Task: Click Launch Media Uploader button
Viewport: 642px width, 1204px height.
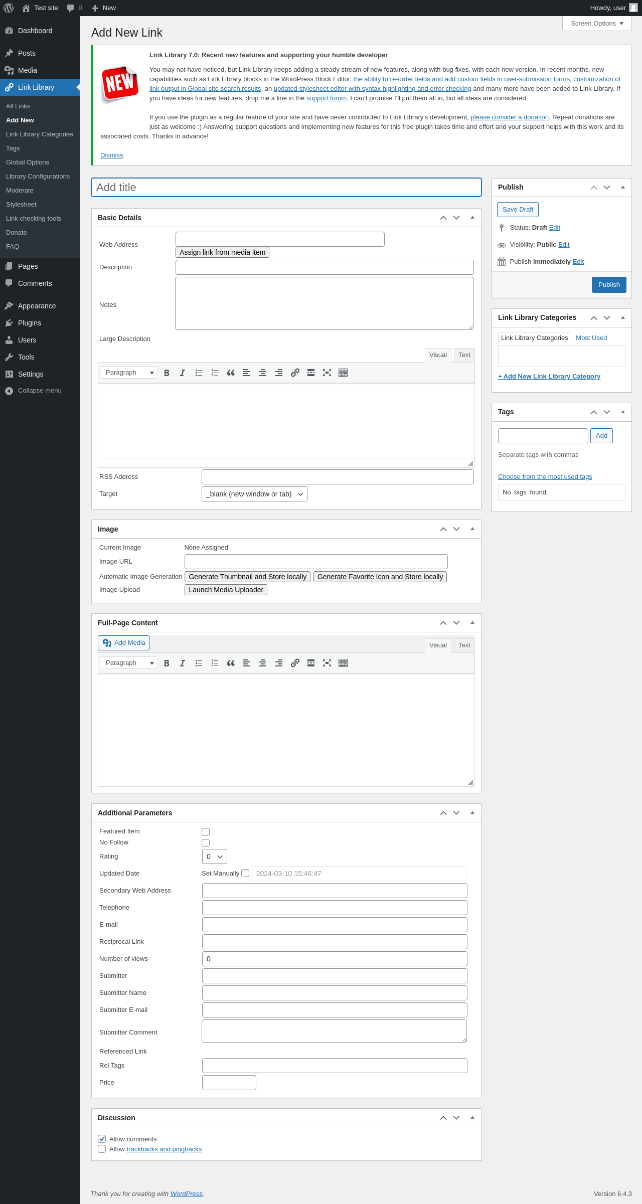Action: (226, 590)
